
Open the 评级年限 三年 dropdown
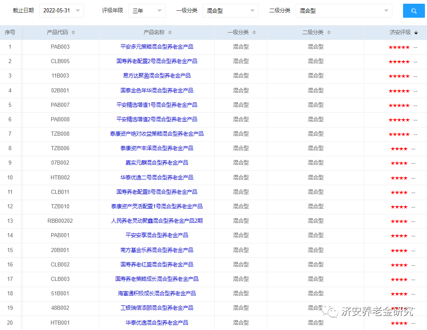[x=147, y=11]
